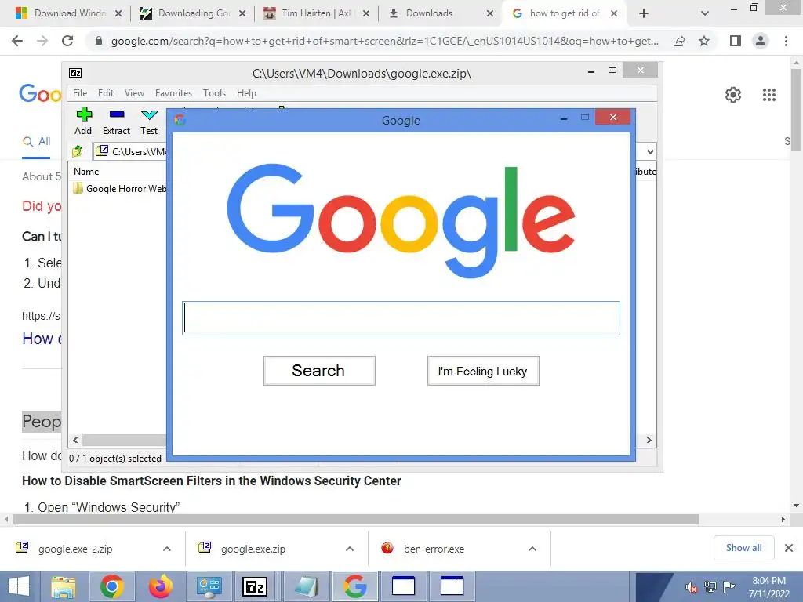The height and width of the screenshot is (602, 803).
Task: Click Chrome forward arrow
Action: click(x=42, y=41)
